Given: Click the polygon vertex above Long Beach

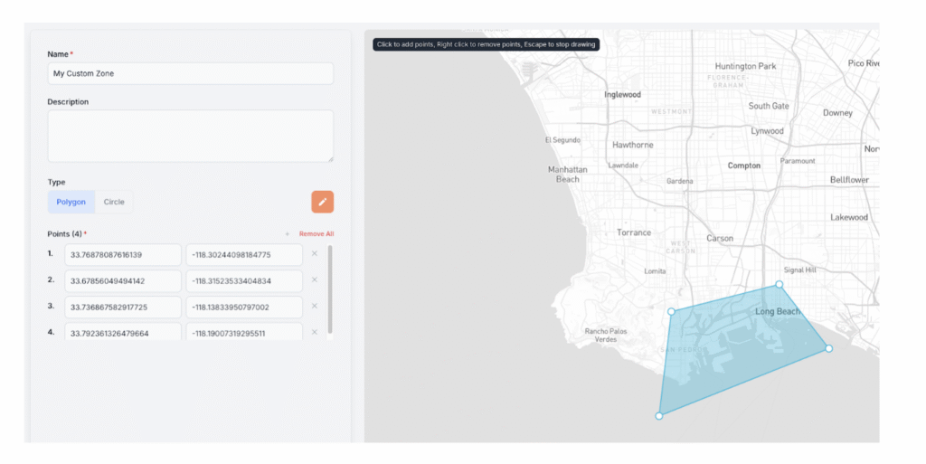Looking at the screenshot, I should tap(780, 285).
